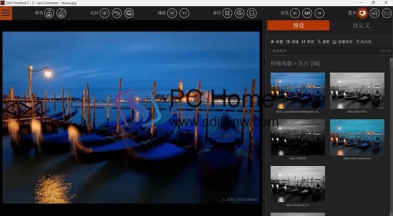This screenshot has width=393, height=216.
Task: Click the histogram display icon
Action: pos(387,13)
